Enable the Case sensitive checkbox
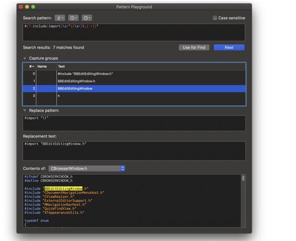This screenshot has height=241, width=296. pyautogui.click(x=215, y=18)
